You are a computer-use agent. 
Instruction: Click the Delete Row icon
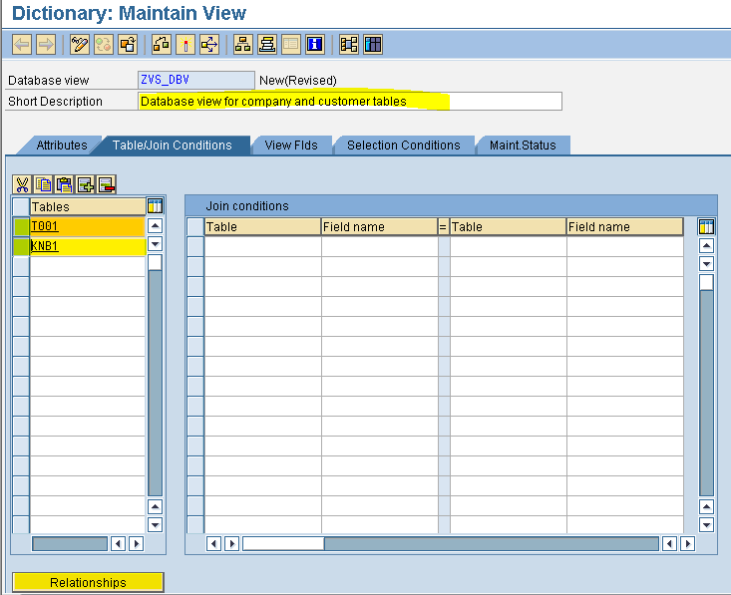click(107, 185)
